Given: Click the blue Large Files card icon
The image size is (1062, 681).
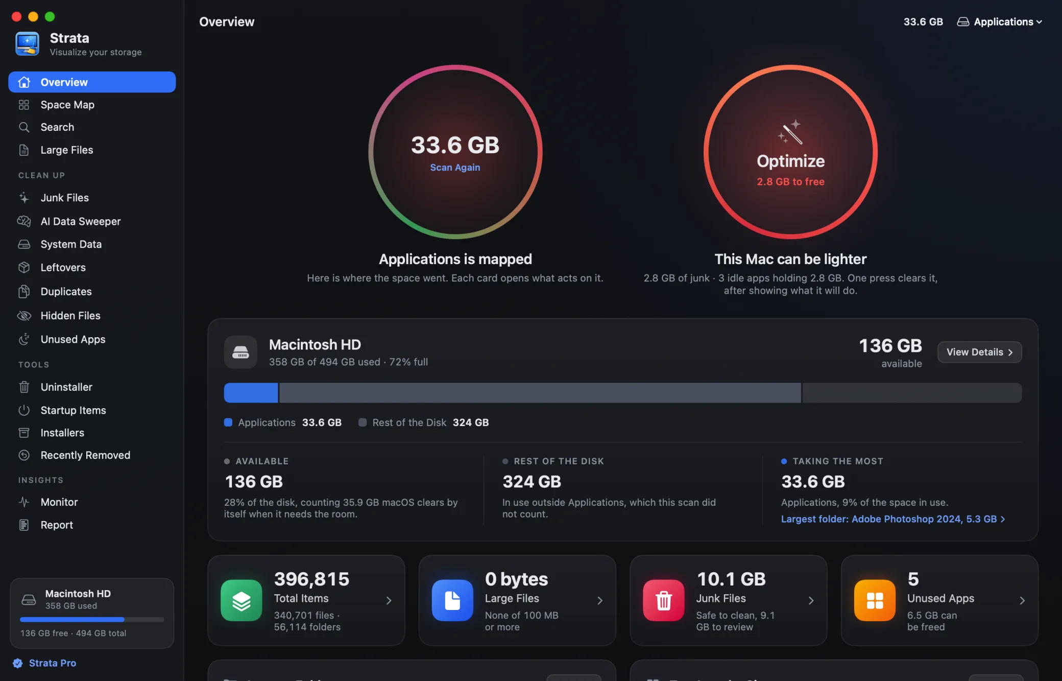Looking at the screenshot, I should tap(452, 600).
